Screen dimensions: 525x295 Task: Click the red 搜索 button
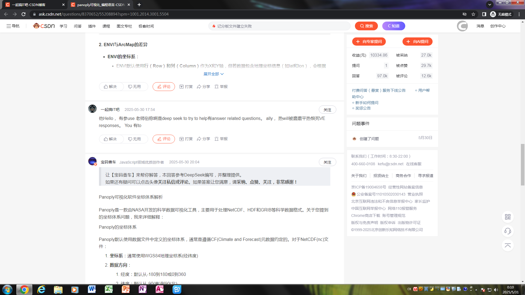pos(366,26)
